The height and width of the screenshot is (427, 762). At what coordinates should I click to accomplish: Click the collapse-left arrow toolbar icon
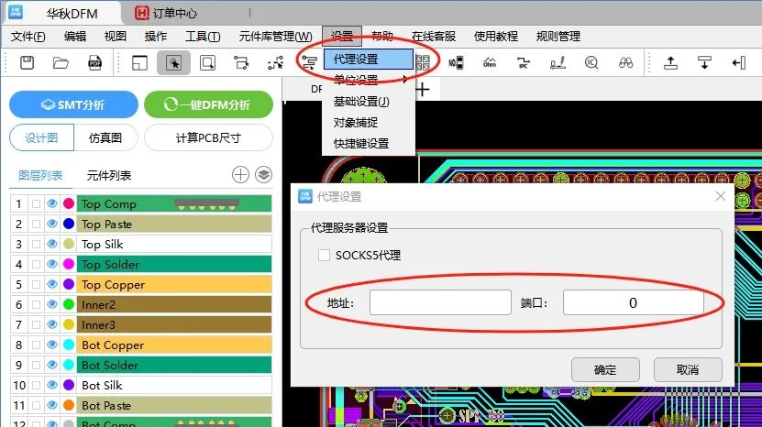coord(738,62)
